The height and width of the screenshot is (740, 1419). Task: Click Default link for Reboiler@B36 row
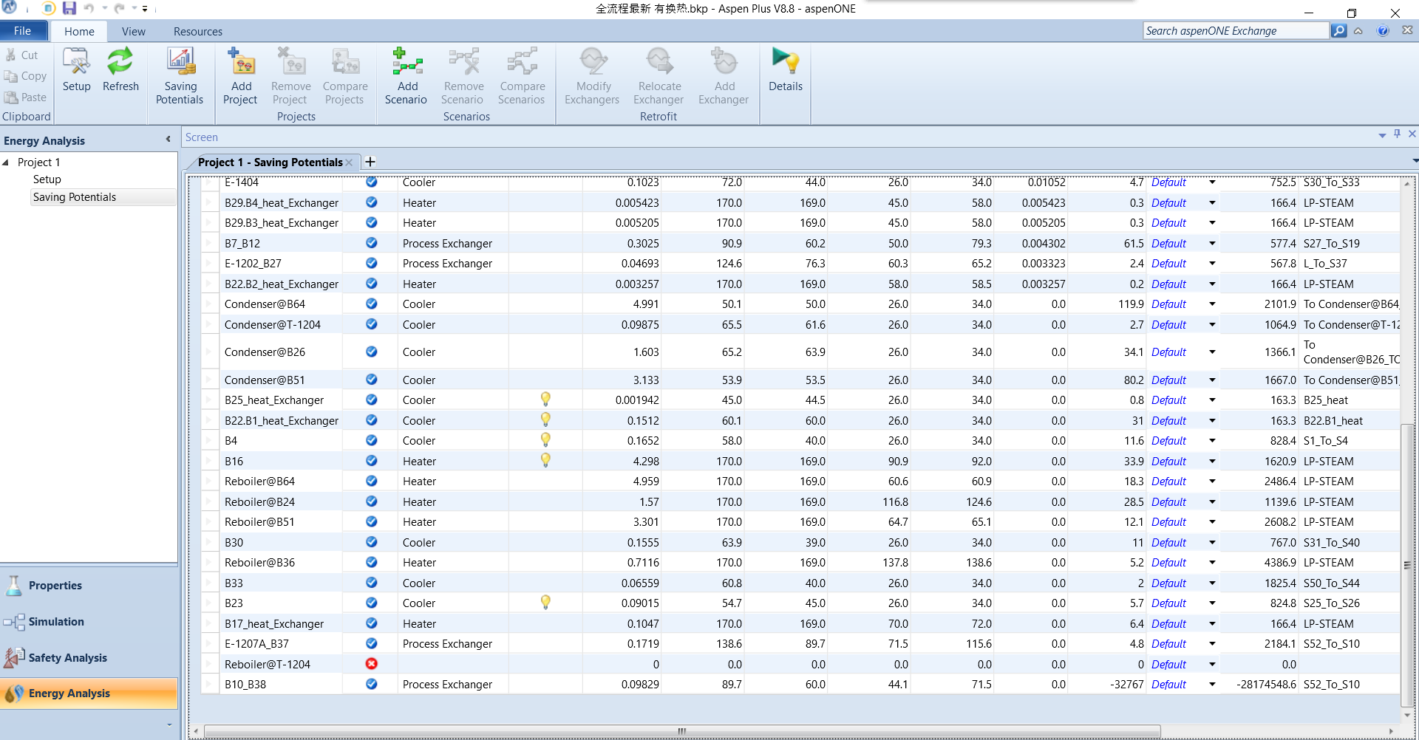click(x=1168, y=563)
